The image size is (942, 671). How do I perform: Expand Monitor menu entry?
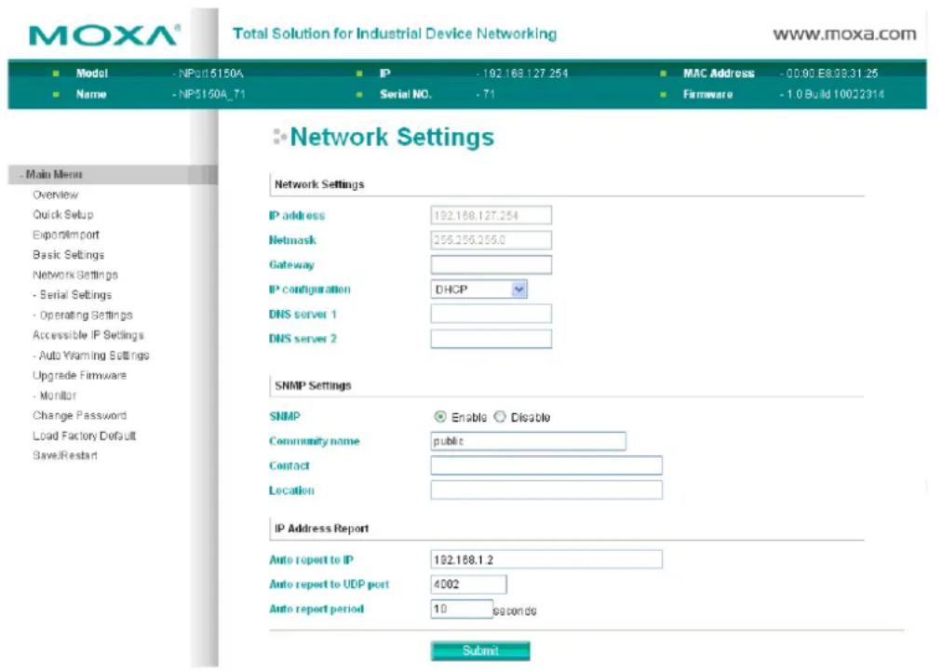[x=55, y=396]
